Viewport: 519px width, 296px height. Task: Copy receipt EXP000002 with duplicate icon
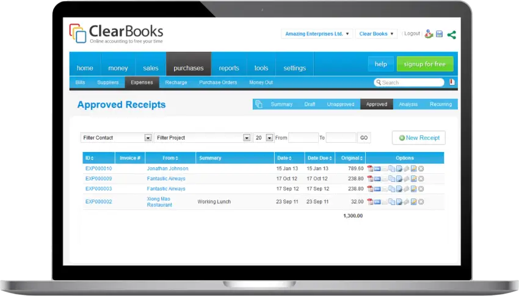click(392, 202)
